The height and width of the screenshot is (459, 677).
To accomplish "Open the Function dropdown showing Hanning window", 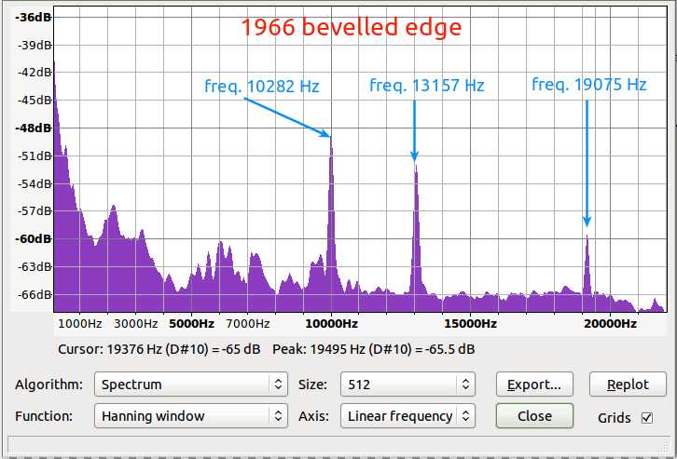I will click(191, 416).
